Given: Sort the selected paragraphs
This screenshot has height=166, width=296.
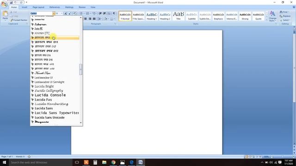Looking at the screenshot, I should coord(109,13).
